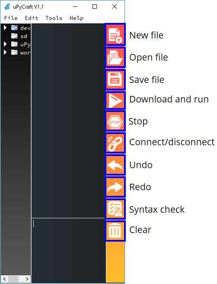Open the Tools menu
Viewport: 217px width, 284px height.
click(54, 18)
